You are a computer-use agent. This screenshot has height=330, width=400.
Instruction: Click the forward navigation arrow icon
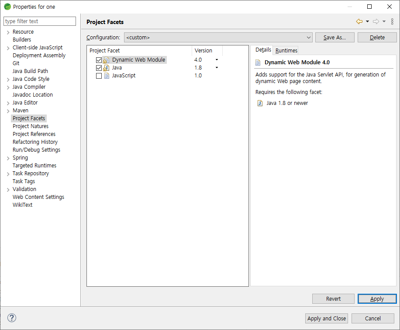(376, 21)
